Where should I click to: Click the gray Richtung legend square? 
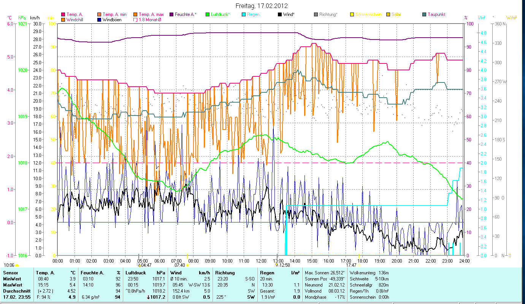(x=316, y=14)
